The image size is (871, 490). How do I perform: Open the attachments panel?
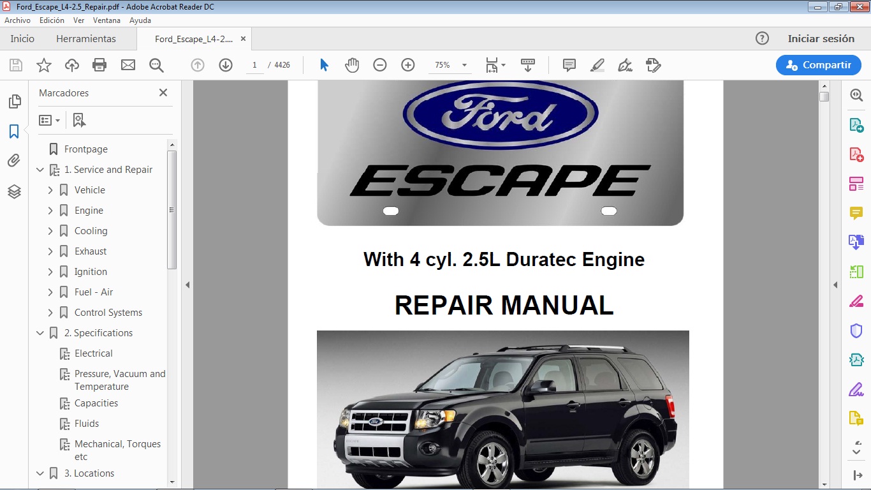click(x=14, y=160)
